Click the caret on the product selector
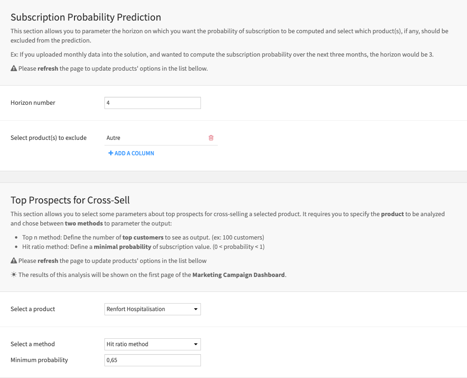The width and height of the screenshot is (467, 378). pos(195,309)
